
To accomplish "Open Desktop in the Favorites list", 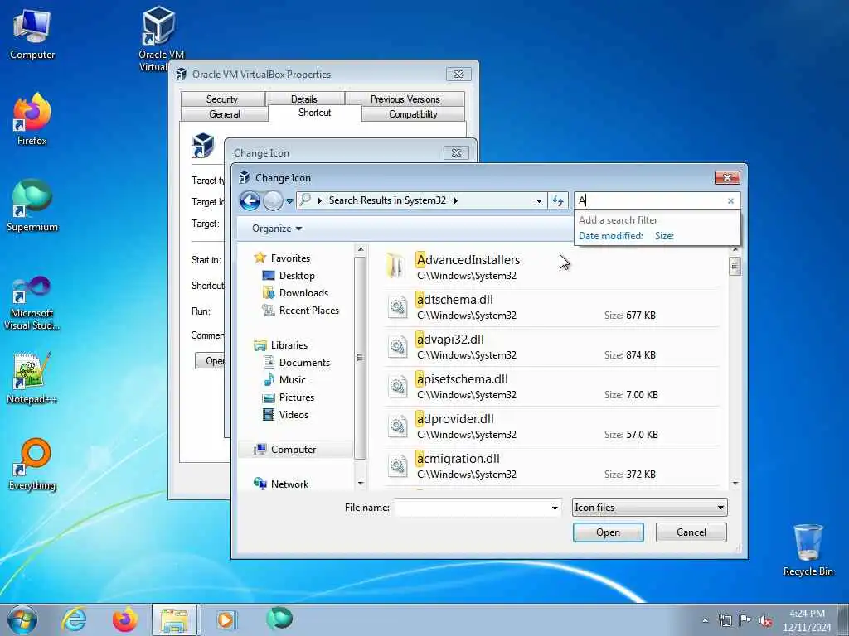I will [297, 275].
